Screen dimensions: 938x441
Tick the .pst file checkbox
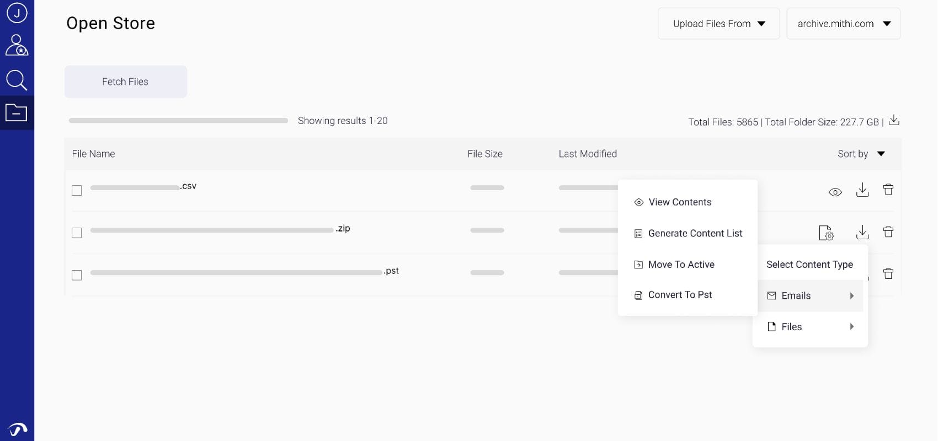coord(77,275)
